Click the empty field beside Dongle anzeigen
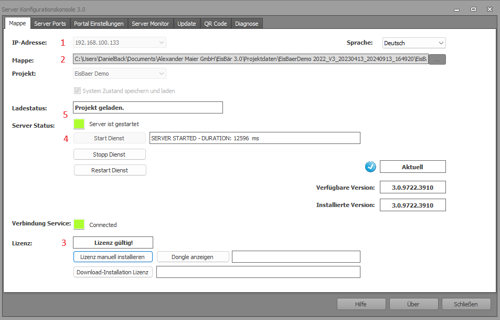Image resolution: width=500 pixels, height=320 pixels. (x=296, y=257)
